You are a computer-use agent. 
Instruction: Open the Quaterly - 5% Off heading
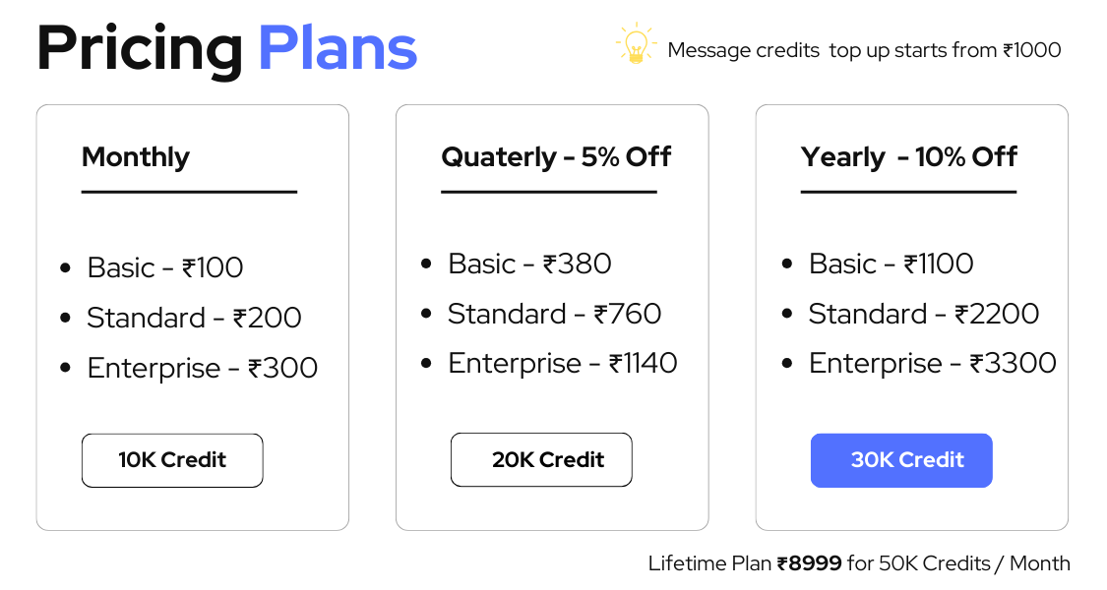click(556, 156)
